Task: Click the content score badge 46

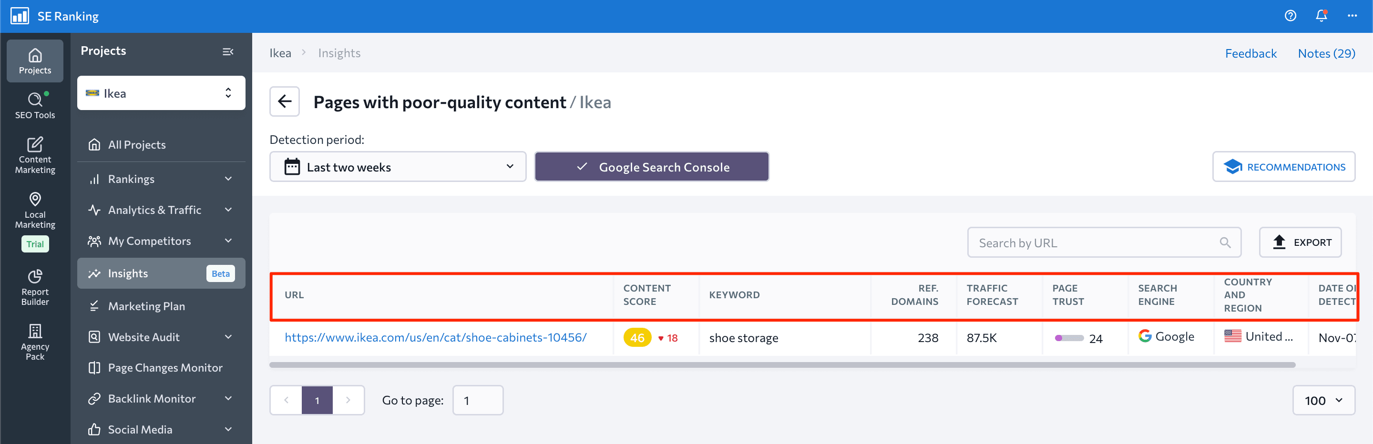Action: [637, 337]
